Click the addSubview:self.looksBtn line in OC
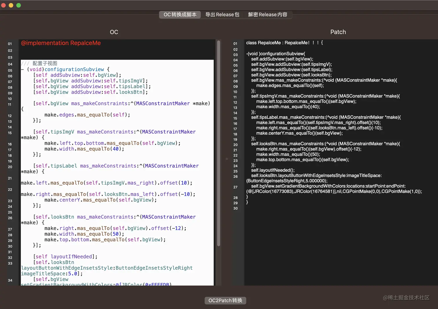 click(x=90, y=92)
